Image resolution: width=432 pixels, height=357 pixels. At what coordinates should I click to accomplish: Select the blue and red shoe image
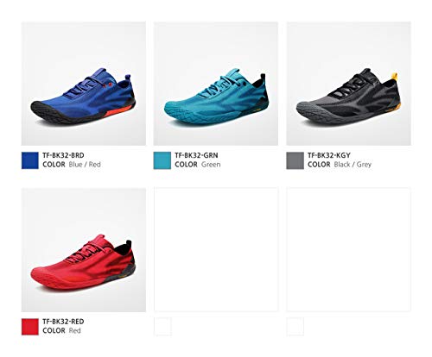coord(84,84)
